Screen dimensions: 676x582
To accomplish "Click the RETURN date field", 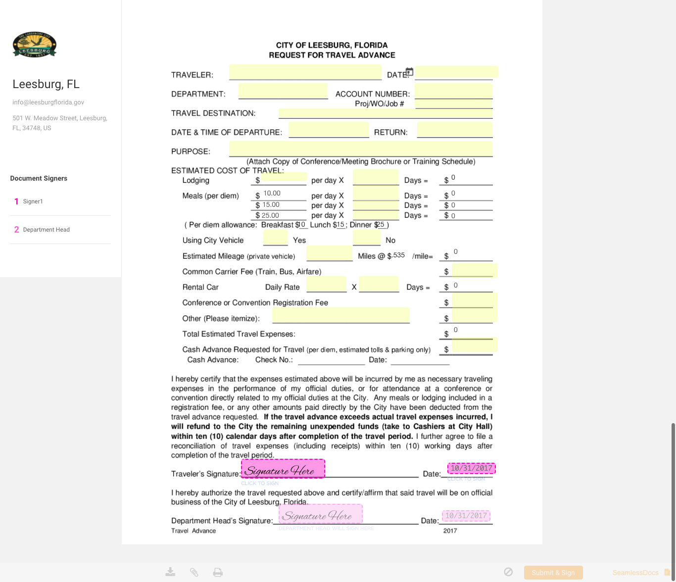I will tap(455, 130).
